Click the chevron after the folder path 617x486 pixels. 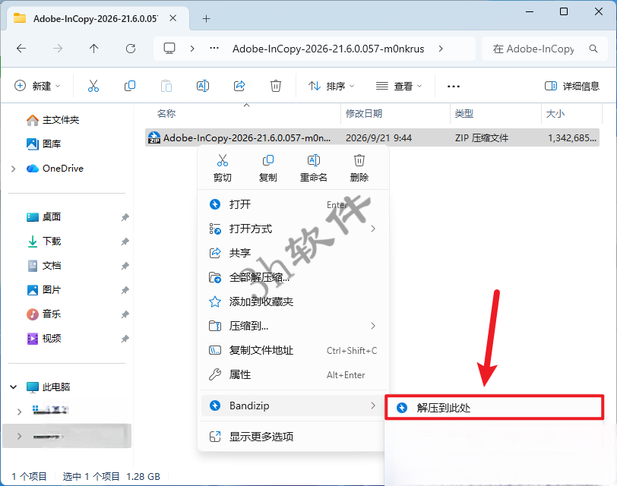pyautogui.click(x=441, y=49)
